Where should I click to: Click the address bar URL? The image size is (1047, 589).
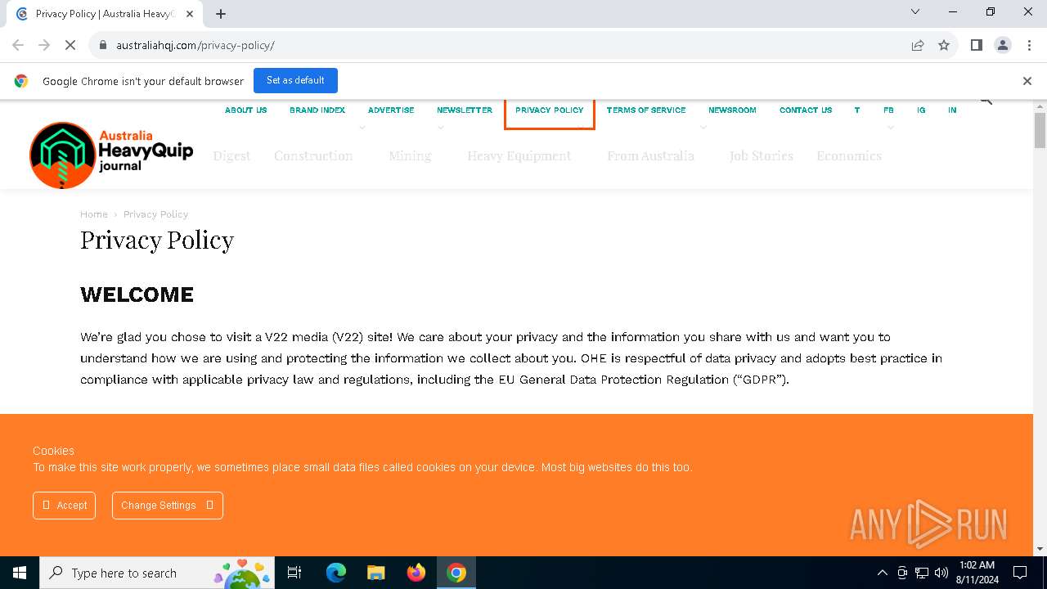point(195,45)
